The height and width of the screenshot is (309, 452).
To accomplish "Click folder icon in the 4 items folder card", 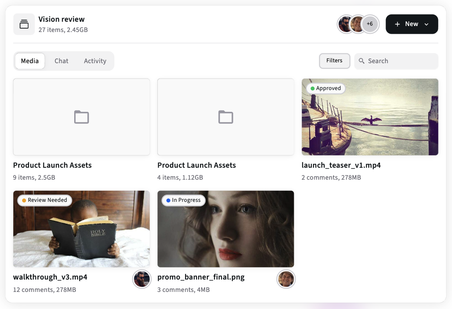I will tap(226, 117).
